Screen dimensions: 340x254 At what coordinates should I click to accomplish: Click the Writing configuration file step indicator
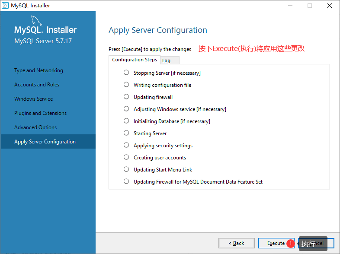(126, 85)
